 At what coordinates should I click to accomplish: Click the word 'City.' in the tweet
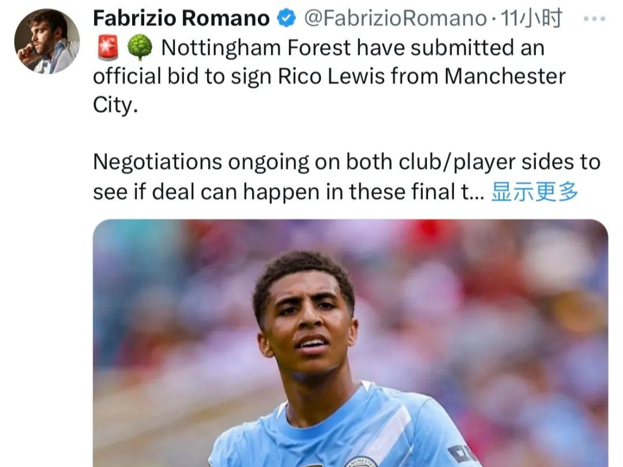point(115,106)
